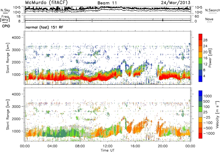220x152 pixels.
Task: Click the '12:00' time tick label
Action: [108, 146]
